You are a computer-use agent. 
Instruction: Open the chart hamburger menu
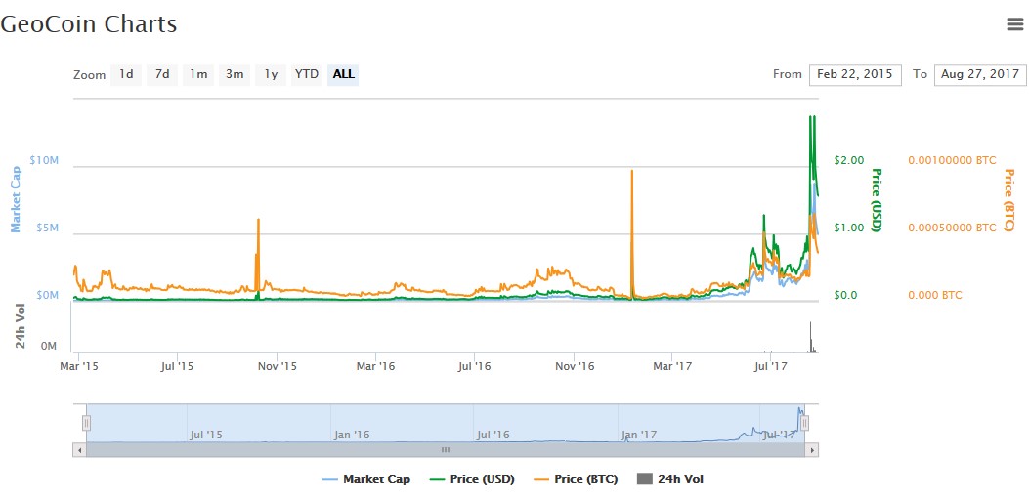[x=1014, y=24]
